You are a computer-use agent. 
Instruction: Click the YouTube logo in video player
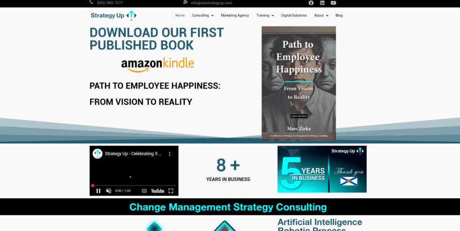(158, 191)
